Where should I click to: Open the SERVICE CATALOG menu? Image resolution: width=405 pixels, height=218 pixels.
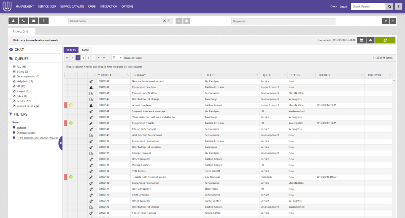(x=72, y=6)
